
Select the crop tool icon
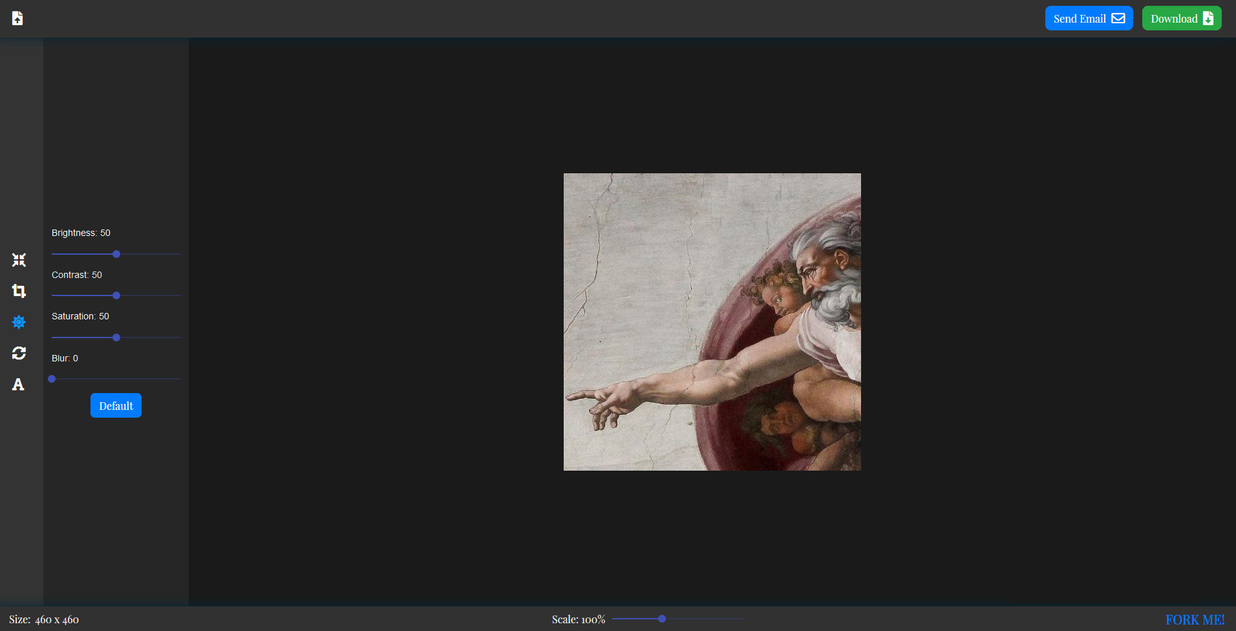19,291
